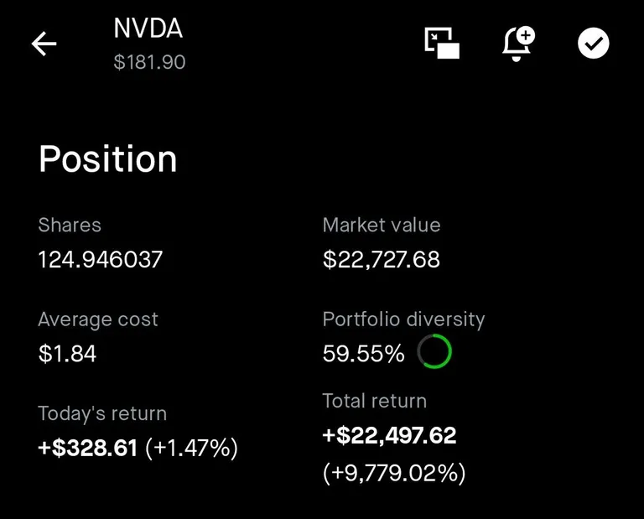Image resolution: width=644 pixels, height=519 pixels.
Task: Go back using the left arrow
Action: [x=44, y=44]
